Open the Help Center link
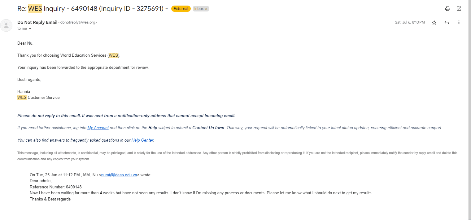Image resolution: width=471 pixels, height=220 pixels. click(142, 140)
